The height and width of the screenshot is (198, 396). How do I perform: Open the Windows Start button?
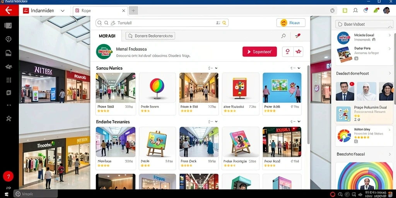pos(7,194)
